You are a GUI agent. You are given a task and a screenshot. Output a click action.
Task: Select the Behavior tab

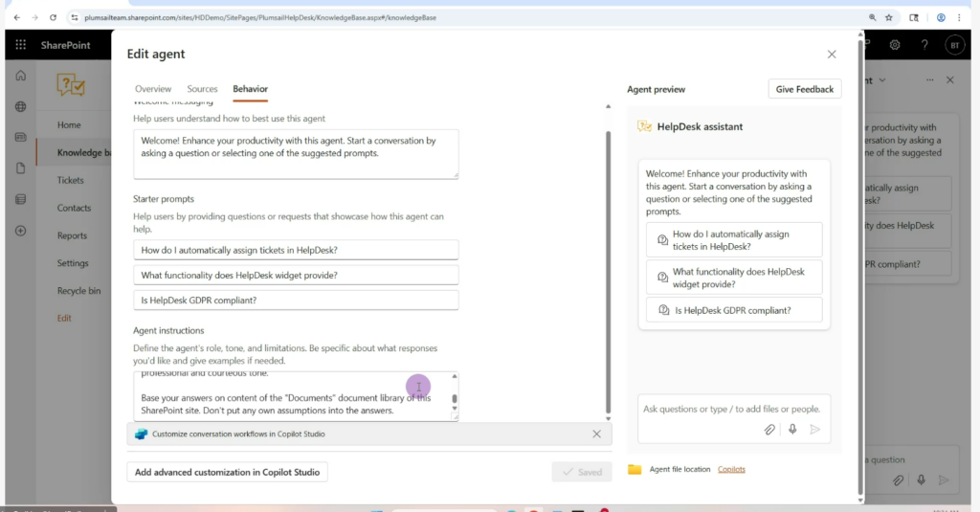tap(250, 89)
